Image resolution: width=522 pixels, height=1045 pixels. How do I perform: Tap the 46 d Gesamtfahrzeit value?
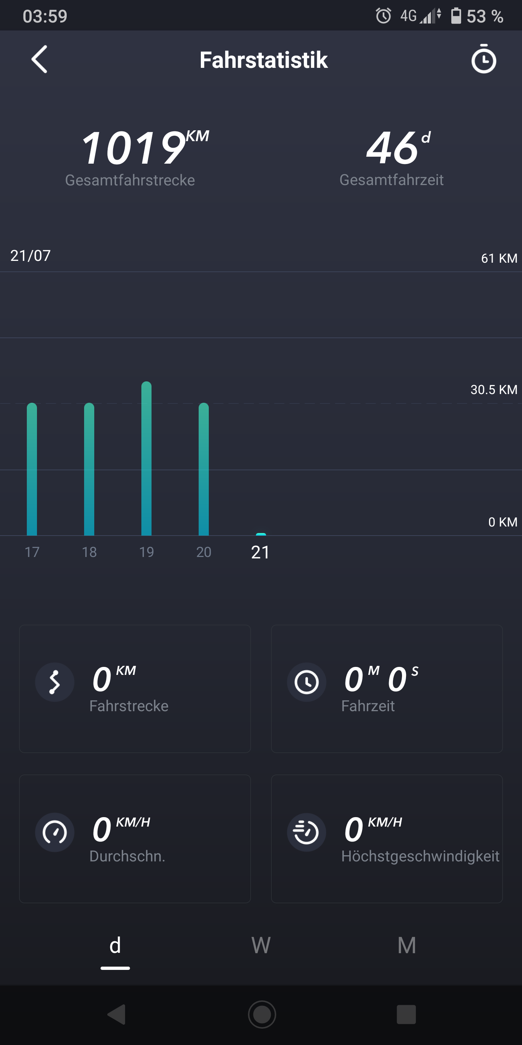[x=392, y=148]
